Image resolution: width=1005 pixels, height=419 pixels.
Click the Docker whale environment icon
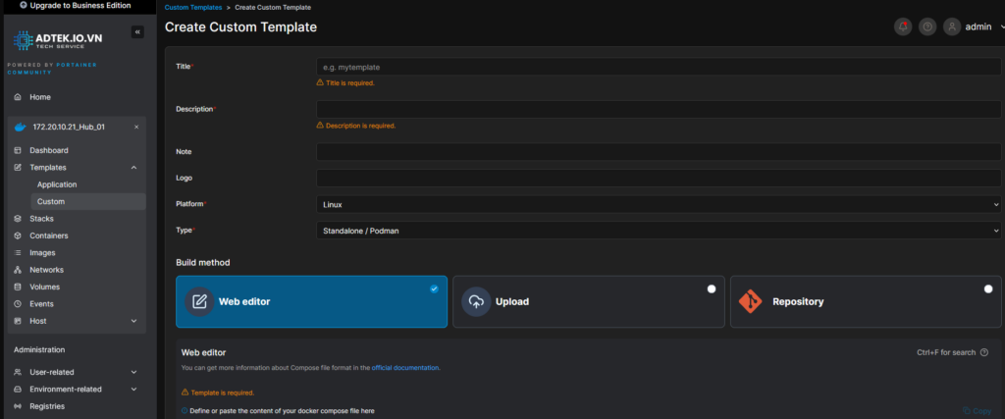point(20,127)
